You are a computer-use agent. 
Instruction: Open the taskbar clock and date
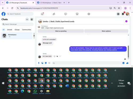121,83
